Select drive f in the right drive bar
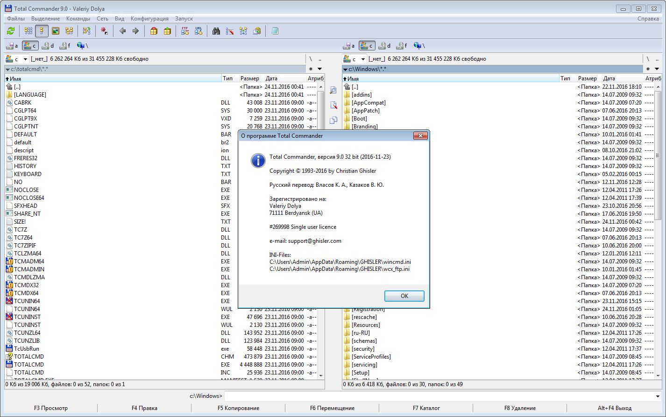 [401, 46]
